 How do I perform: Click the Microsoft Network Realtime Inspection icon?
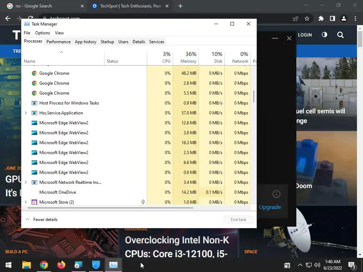tap(34, 182)
